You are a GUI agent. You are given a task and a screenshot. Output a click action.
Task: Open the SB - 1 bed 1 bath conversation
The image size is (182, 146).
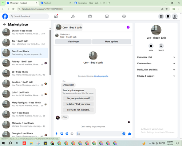[25, 73]
